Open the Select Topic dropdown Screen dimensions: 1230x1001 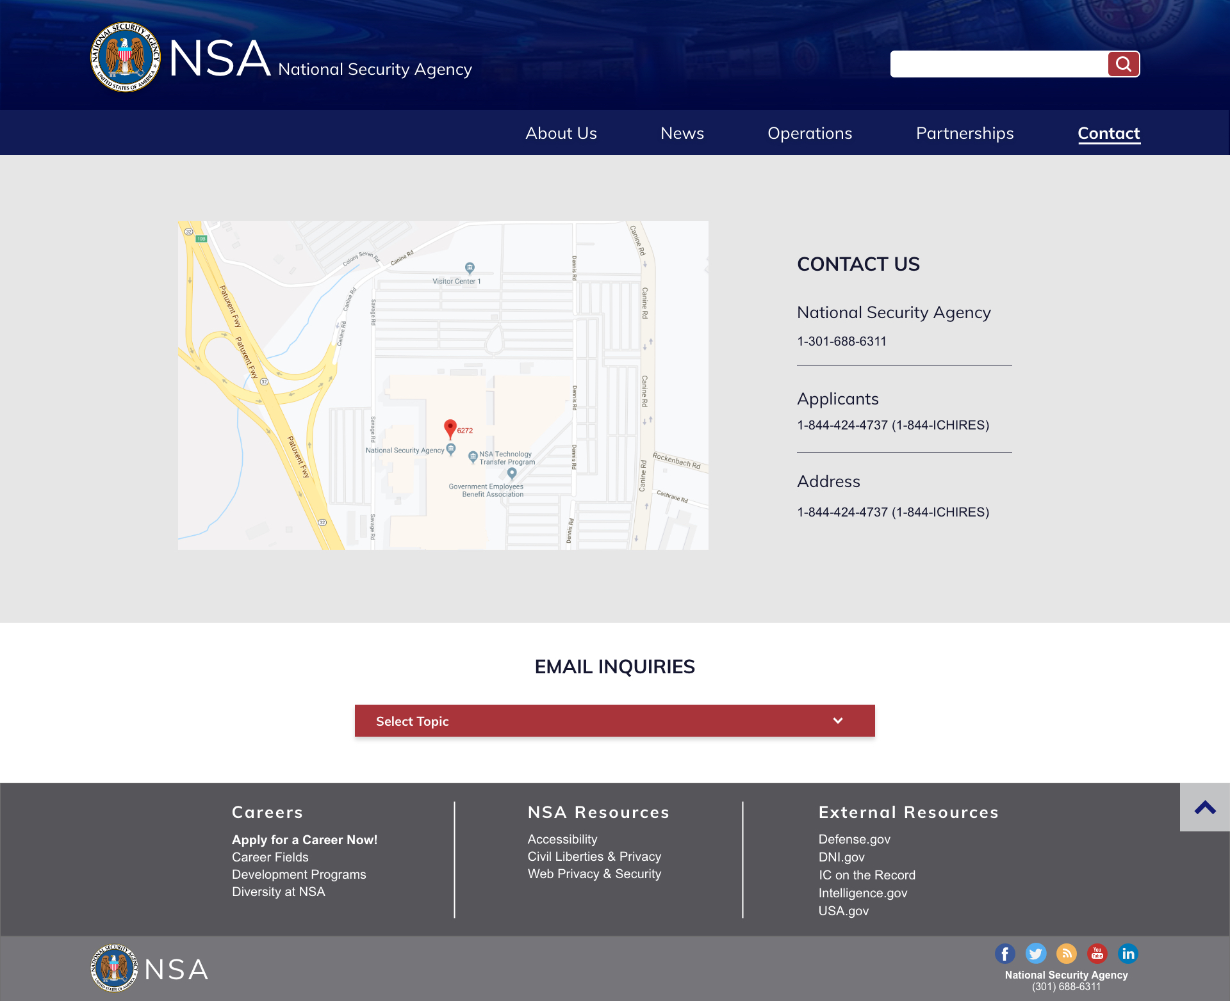click(614, 721)
